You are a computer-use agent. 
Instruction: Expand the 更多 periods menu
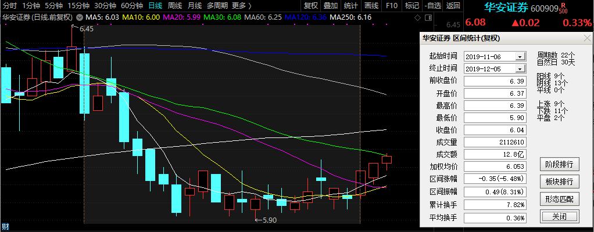coord(241,6)
